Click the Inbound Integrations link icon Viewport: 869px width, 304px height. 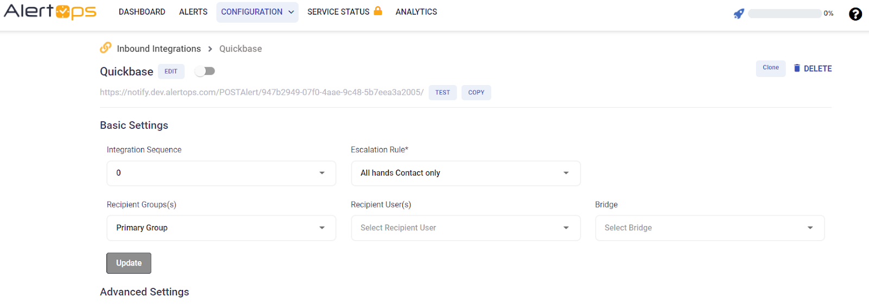(105, 48)
